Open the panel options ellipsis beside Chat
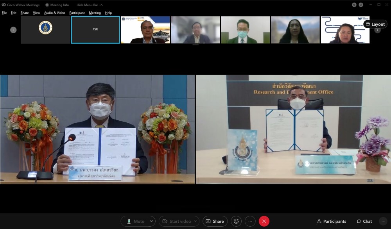Image resolution: width=391 pixels, height=229 pixels. coord(383,221)
